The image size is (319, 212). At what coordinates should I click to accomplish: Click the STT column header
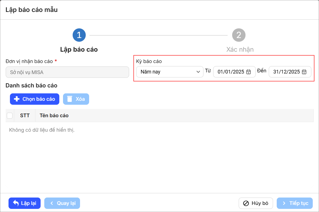click(x=25, y=116)
